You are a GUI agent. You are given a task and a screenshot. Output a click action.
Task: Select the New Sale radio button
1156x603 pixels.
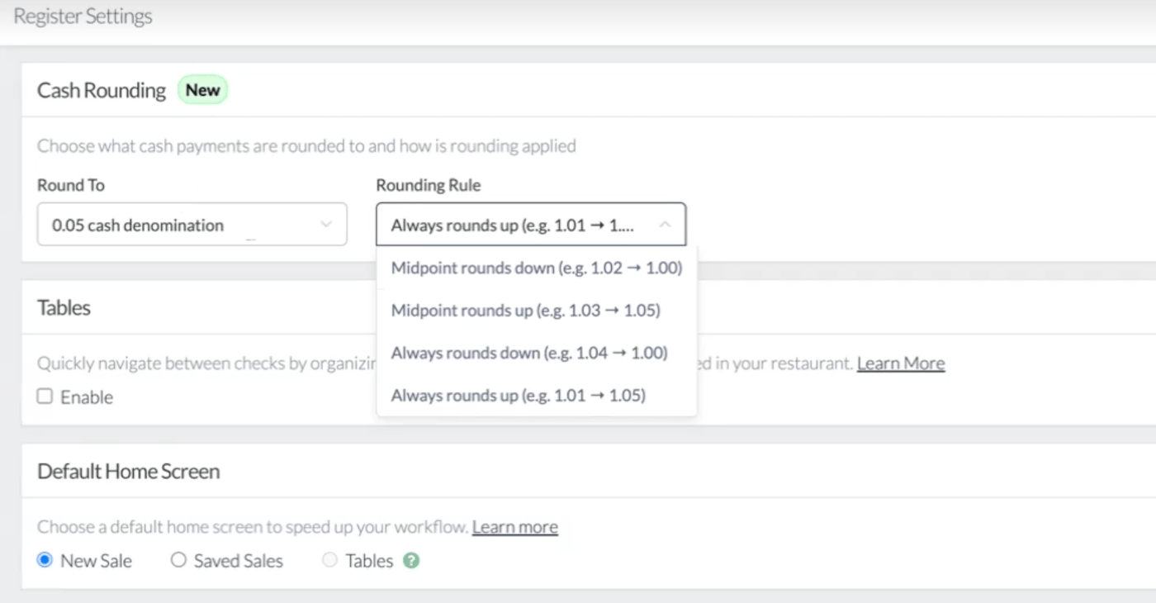coord(45,560)
